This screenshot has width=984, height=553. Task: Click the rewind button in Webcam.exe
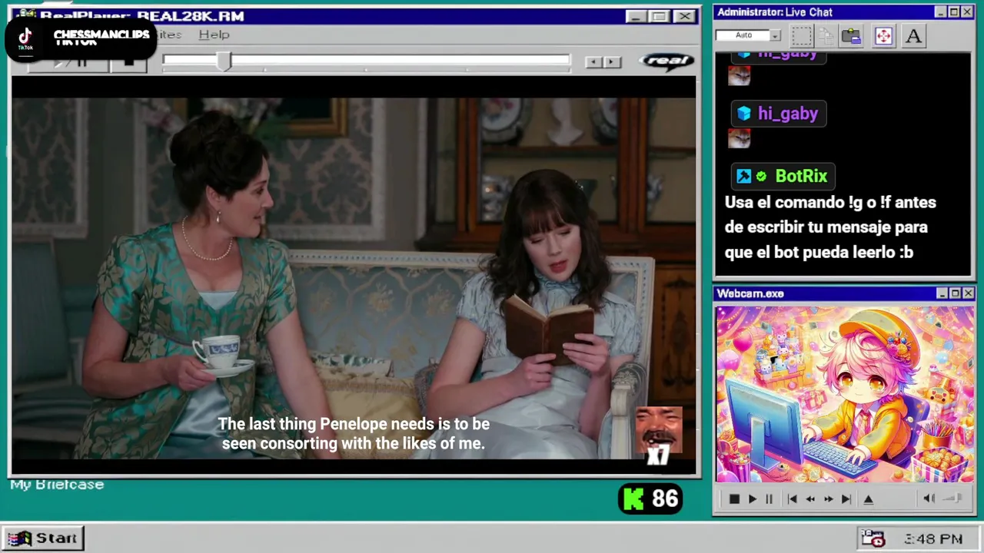[x=810, y=499]
